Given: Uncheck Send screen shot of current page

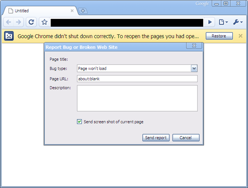Looking at the screenshot, I should click(80, 121).
